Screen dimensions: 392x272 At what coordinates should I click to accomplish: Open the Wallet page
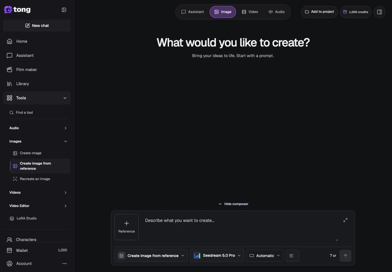click(x=37, y=251)
